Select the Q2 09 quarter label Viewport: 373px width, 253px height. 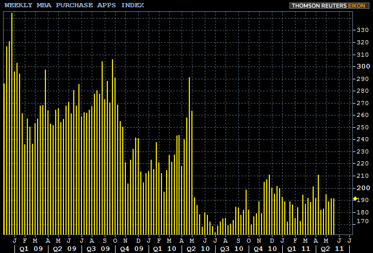pyautogui.click(x=64, y=248)
